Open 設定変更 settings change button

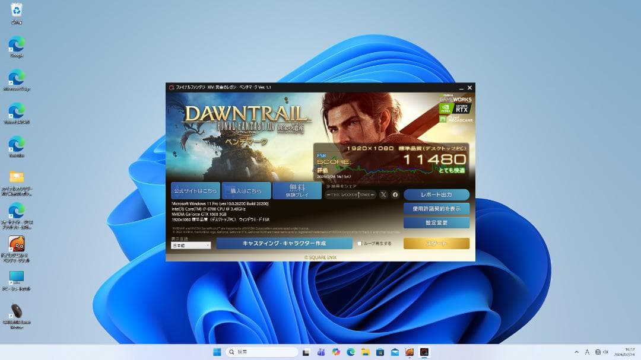436,222
